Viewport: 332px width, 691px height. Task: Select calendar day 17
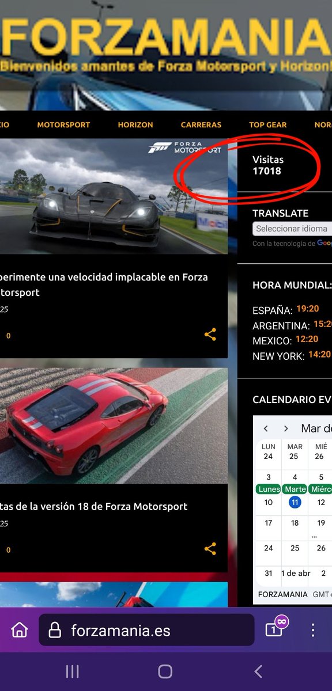(269, 523)
